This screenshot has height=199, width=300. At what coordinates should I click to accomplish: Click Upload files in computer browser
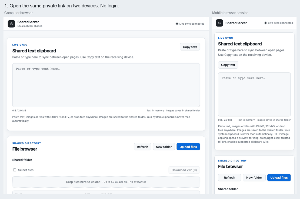click(x=188, y=147)
